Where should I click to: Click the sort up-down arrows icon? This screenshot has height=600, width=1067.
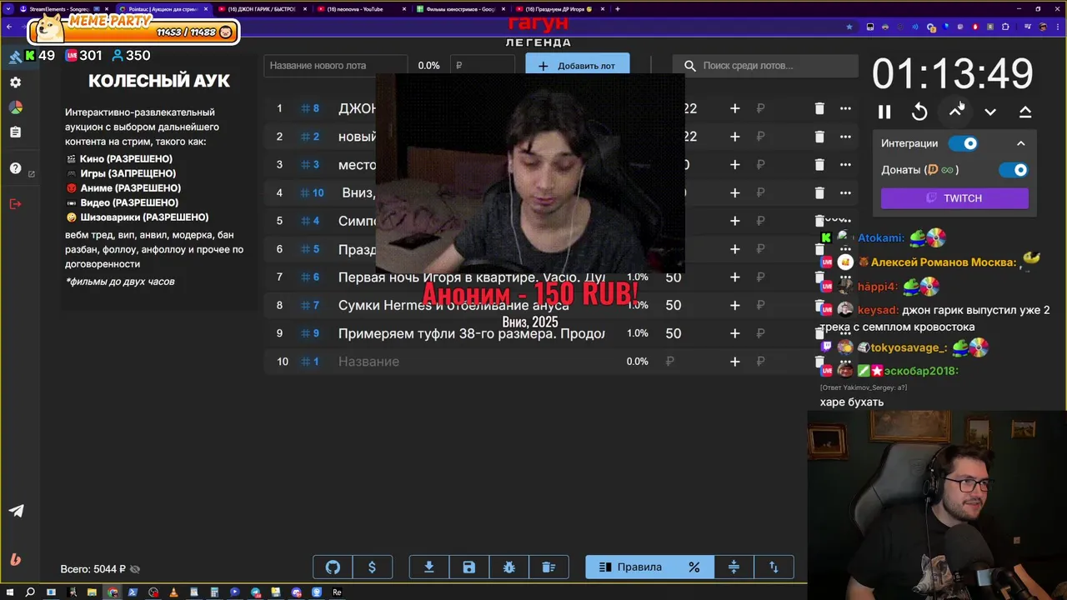[x=774, y=567]
